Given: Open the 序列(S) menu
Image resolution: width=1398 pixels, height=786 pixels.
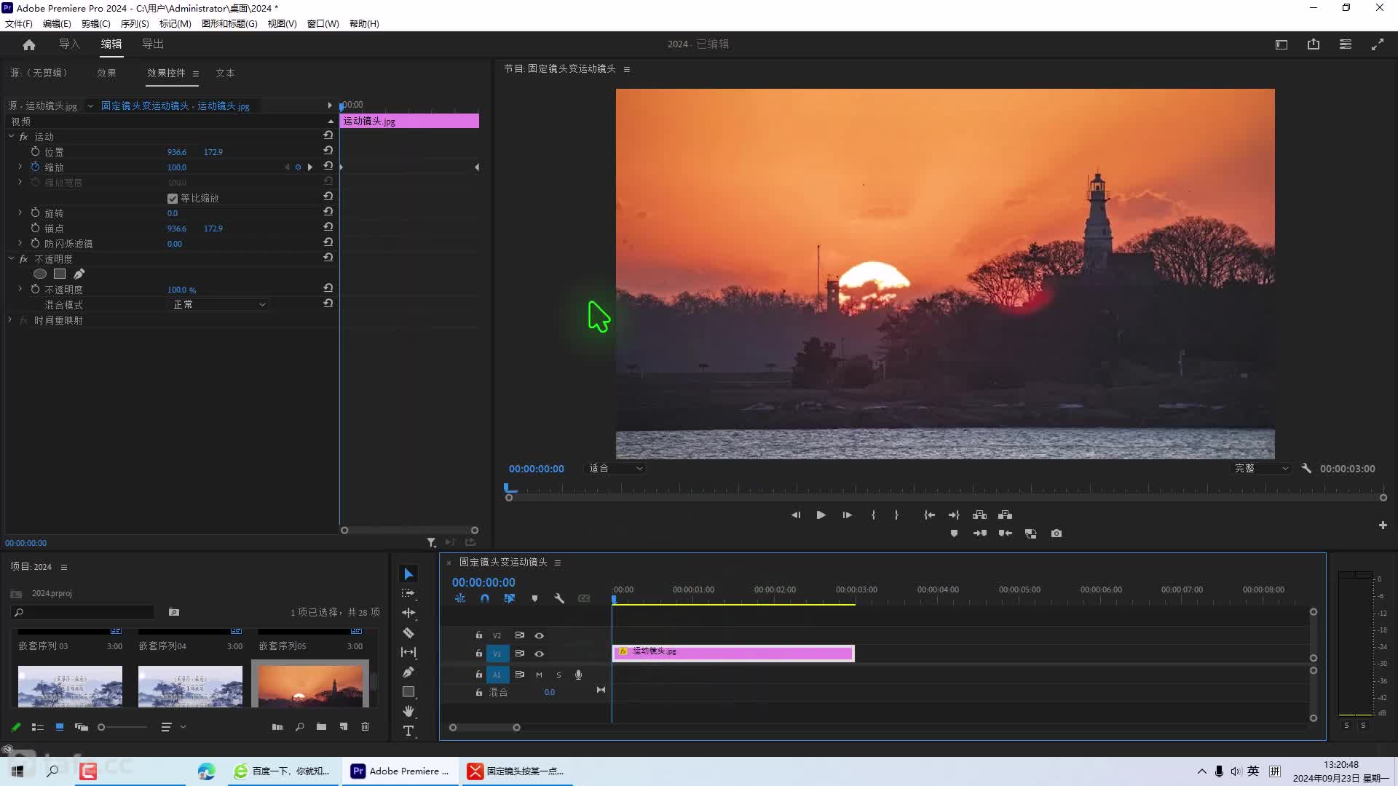Looking at the screenshot, I should 135,23.
